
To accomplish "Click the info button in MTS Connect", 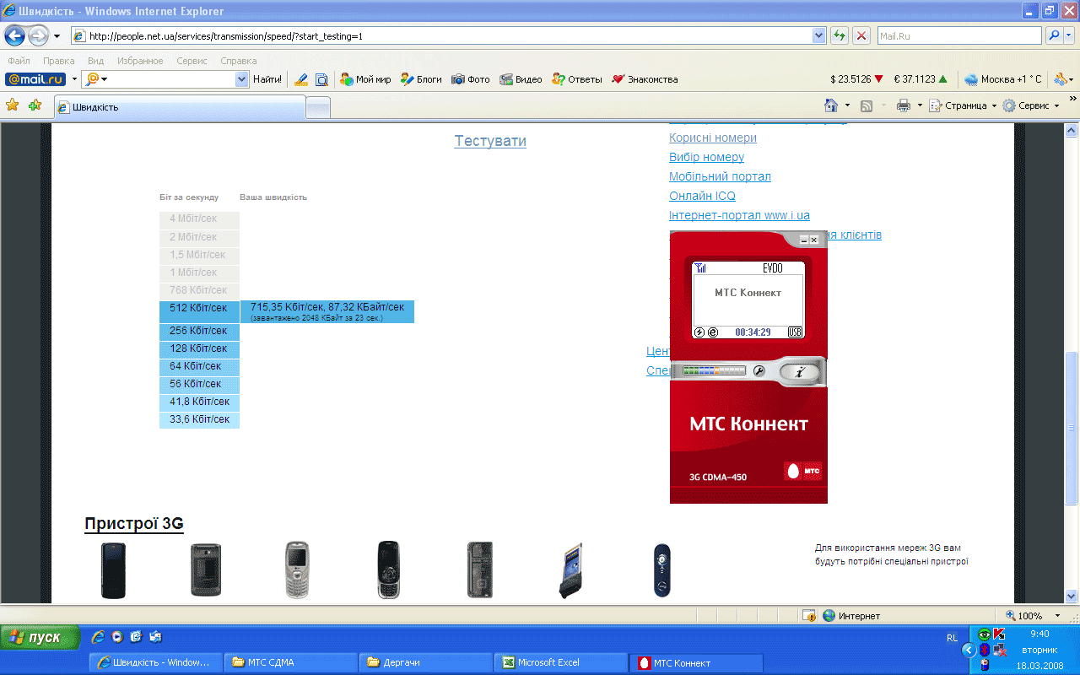I will pos(800,371).
